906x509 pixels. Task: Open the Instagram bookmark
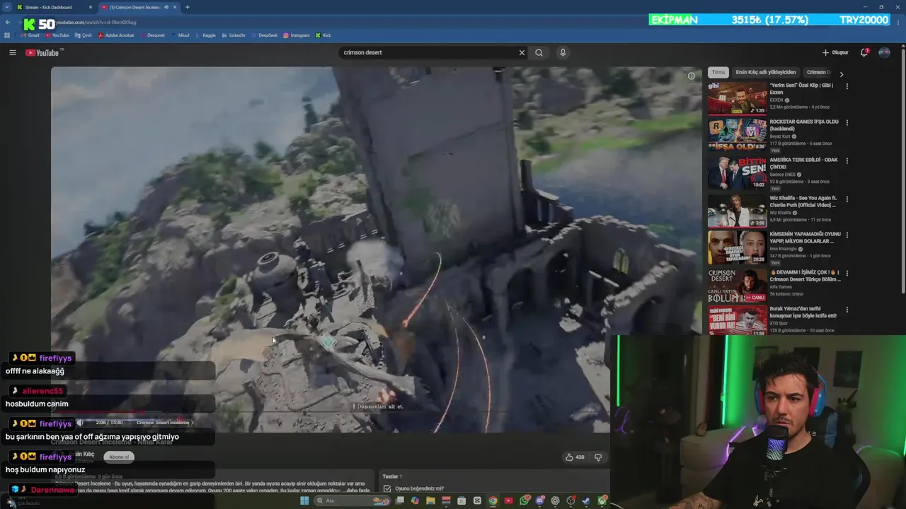(296, 35)
